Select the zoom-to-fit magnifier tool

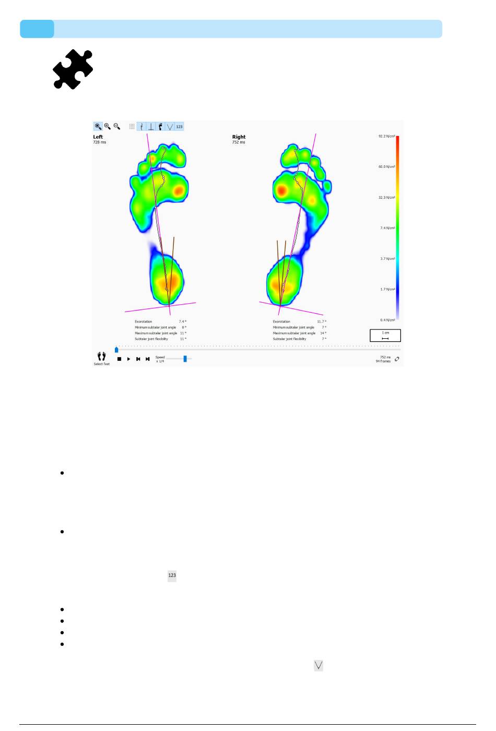pyautogui.click(x=98, y=127)
